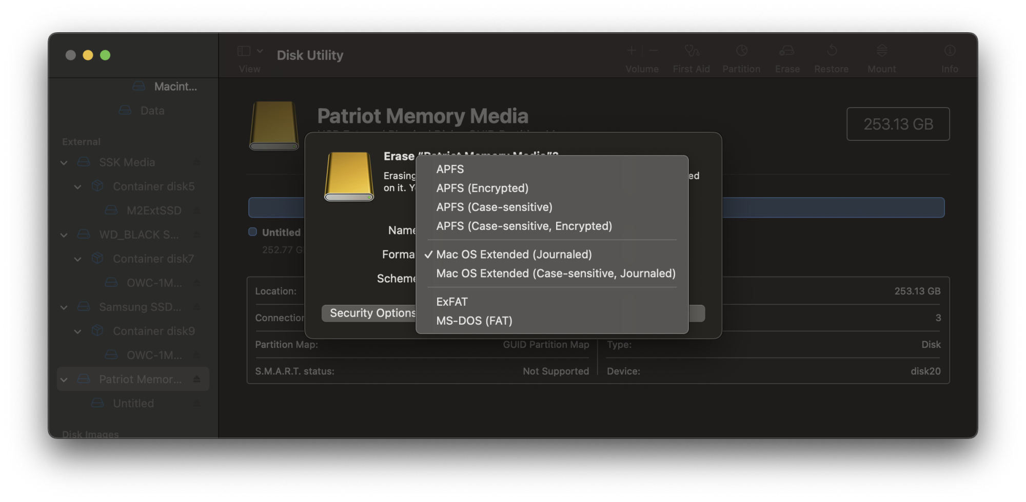
Task: Select ExFAT in the format list
Action: [x=451, y=302]
